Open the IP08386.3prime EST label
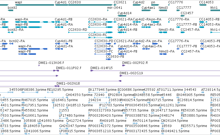This screenshot has width=220, height=135. (34, 90)
